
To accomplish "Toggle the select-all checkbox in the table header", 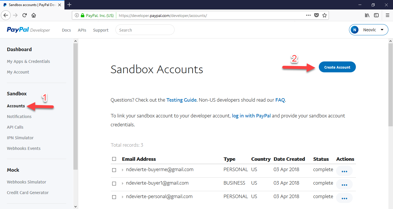I will [114, 159].
